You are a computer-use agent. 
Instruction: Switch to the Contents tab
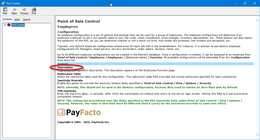7,19
